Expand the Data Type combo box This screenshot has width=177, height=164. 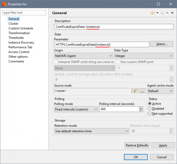click(143, 56)
